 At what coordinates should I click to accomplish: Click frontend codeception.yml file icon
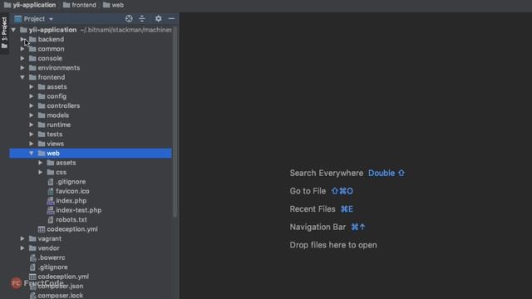(42, 229)
